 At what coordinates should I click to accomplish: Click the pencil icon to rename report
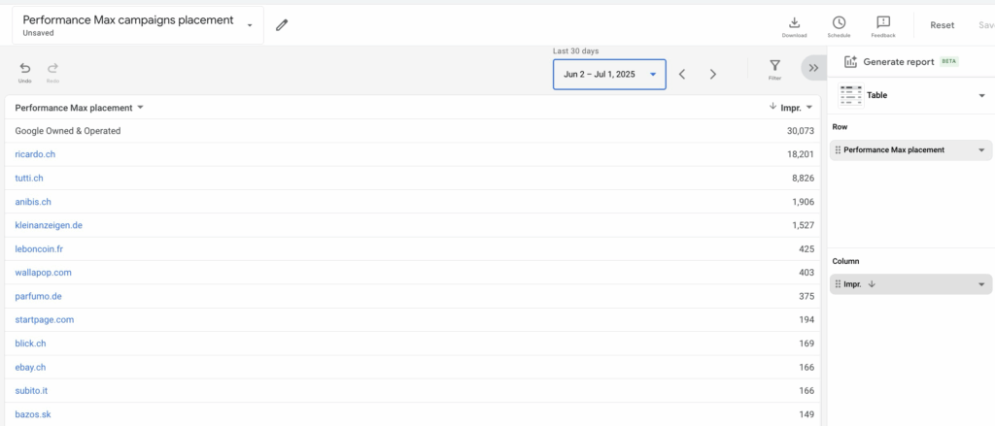click(282, 25)
